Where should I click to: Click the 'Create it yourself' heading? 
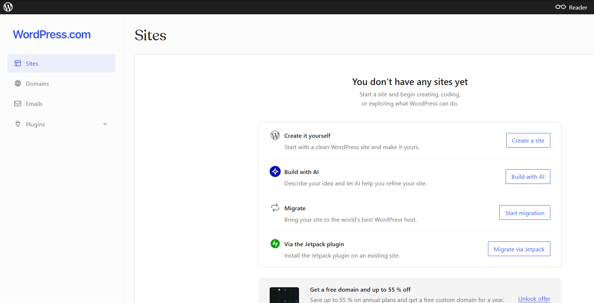[x=307, y=136]
